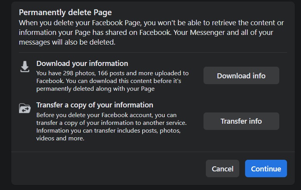Click the download arrow icon
Viewport: 301px width, 190px height.
tap(25, 67)
